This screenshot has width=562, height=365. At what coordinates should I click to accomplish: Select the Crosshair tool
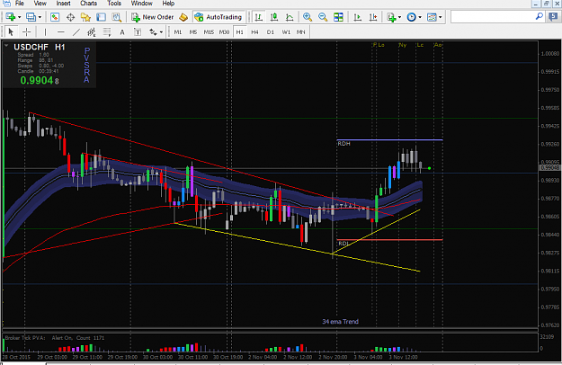pyautogui.click(x=26, y=32)
